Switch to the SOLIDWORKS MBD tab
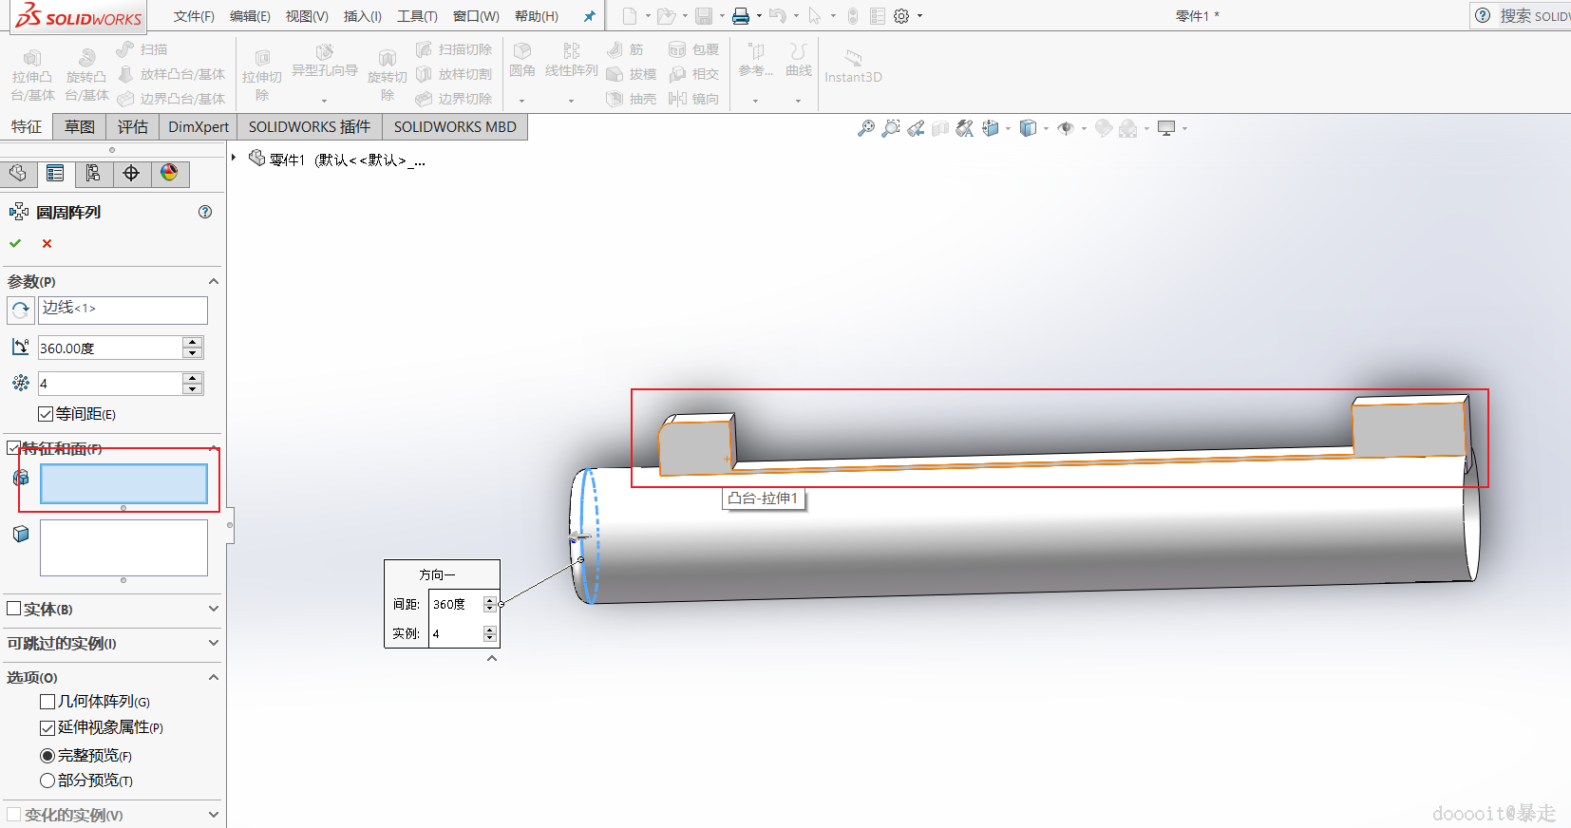1571x828 pixels. (x=455, y=127)
